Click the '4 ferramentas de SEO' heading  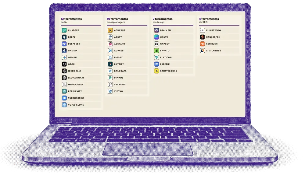coord(209,20)
